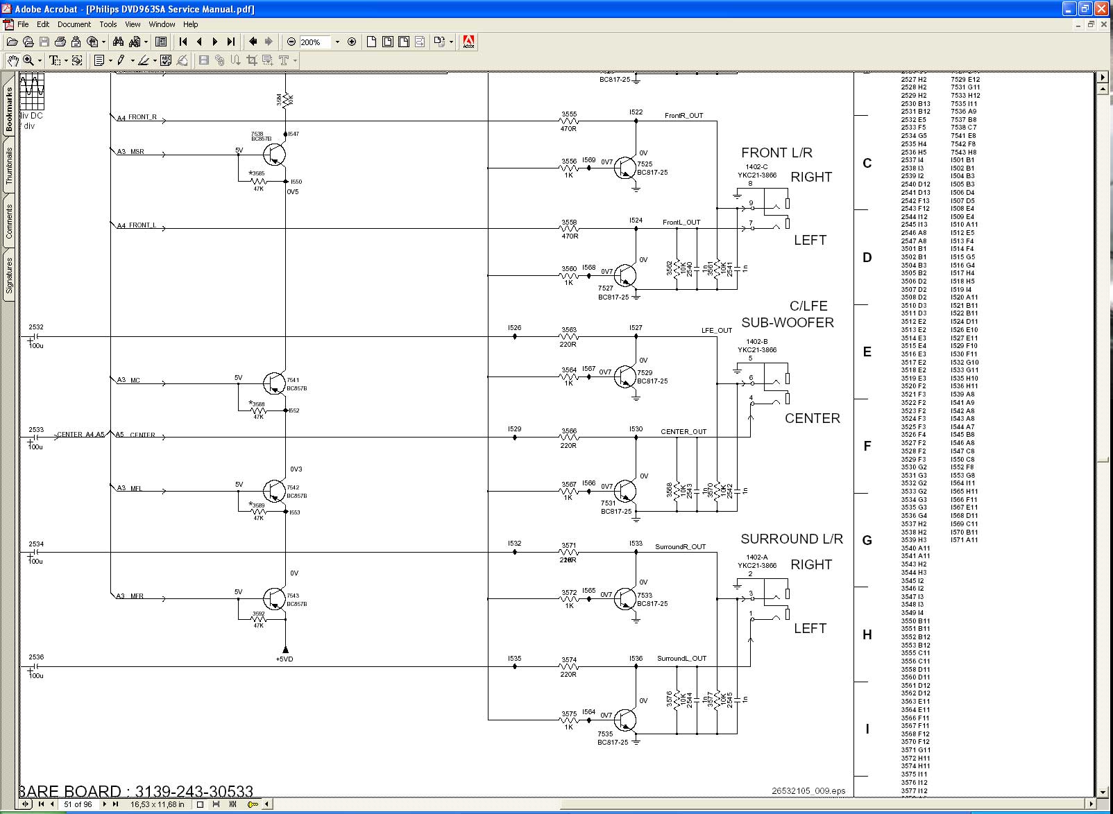Go to last page toolbar button
Screen dimensions: 1113x814
point(231,42)
